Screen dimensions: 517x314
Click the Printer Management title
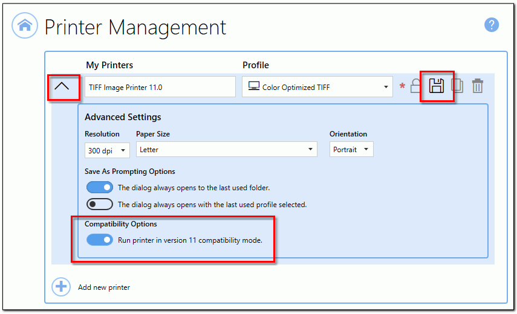click(135, 27)
